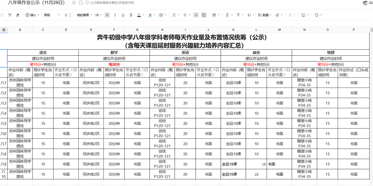Open the 微软雅黑 font dropdown
This screenshot has height=186, width=373.
(84, 15)
